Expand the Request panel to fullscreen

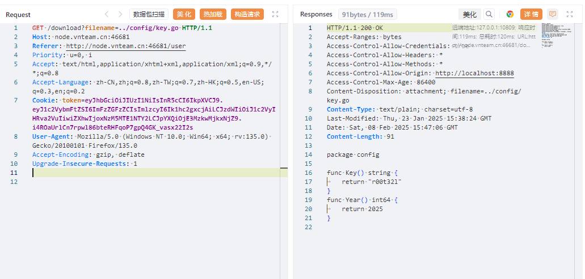coord(275,14)
